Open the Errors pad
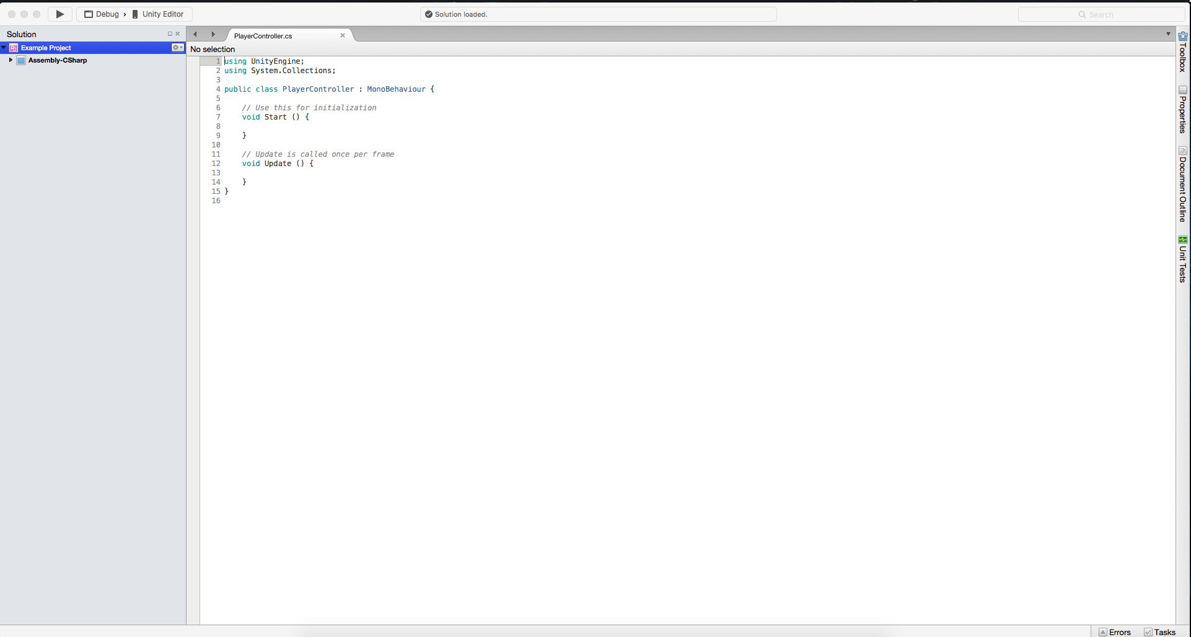This screenshot has width=1191, height=637. click(x=1115, y=632)
